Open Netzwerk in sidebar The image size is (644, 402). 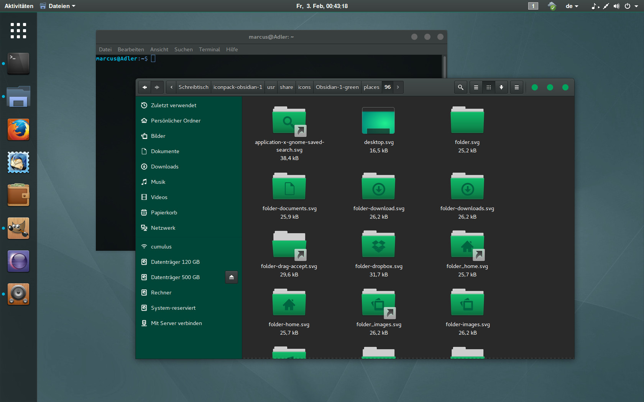[189, 228]
